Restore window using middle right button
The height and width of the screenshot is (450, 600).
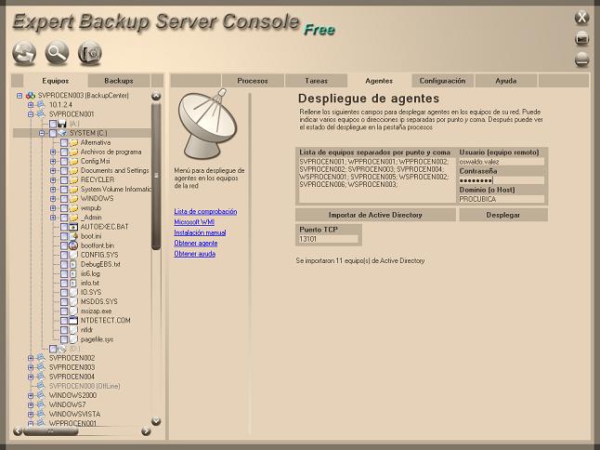pyautogui.click(x=581, y=39)
